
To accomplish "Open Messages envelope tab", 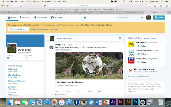I will click(57, 18).
